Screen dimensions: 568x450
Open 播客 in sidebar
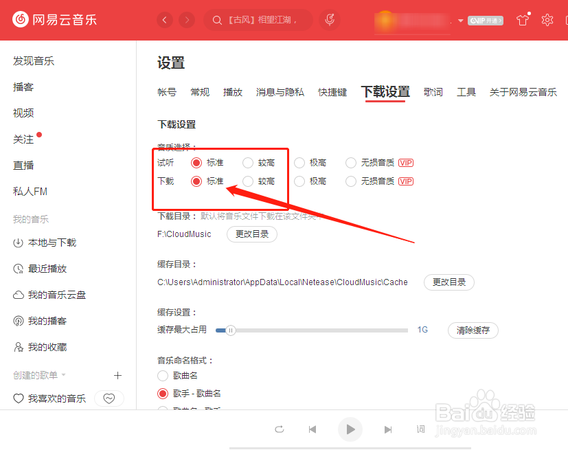tap(23, 87)
